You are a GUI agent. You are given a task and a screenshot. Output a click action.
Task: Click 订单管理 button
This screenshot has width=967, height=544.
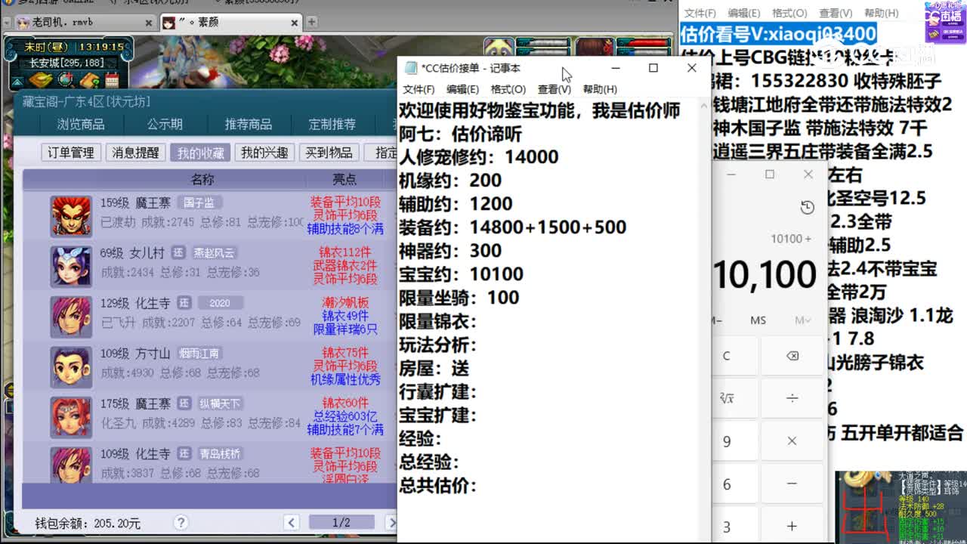tap(71, 153)
